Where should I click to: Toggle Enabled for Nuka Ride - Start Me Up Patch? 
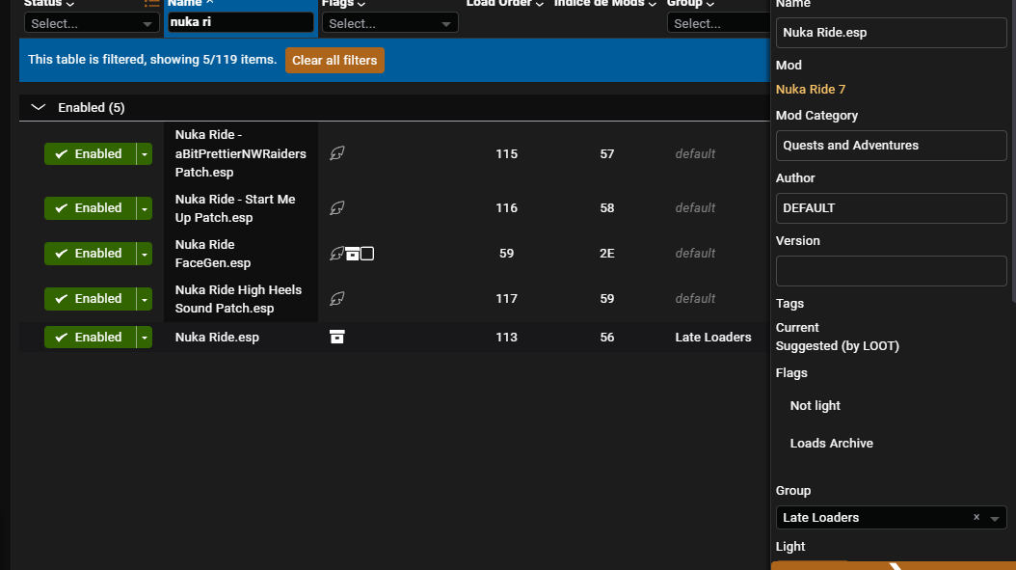90,208
